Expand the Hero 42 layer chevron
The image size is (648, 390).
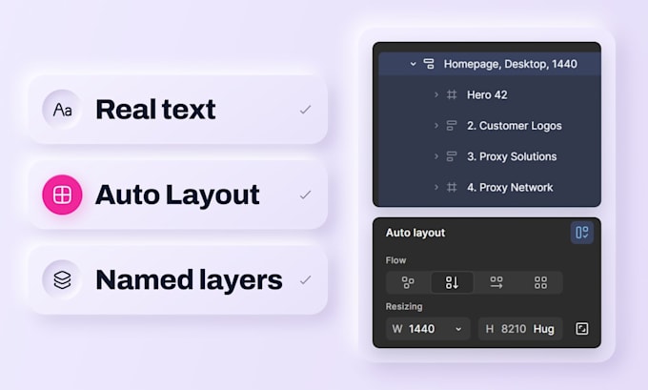click(436, 94)
